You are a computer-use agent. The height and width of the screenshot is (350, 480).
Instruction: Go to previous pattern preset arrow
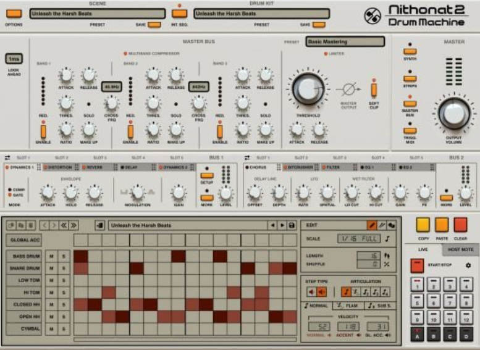click(x=272, y=225)
